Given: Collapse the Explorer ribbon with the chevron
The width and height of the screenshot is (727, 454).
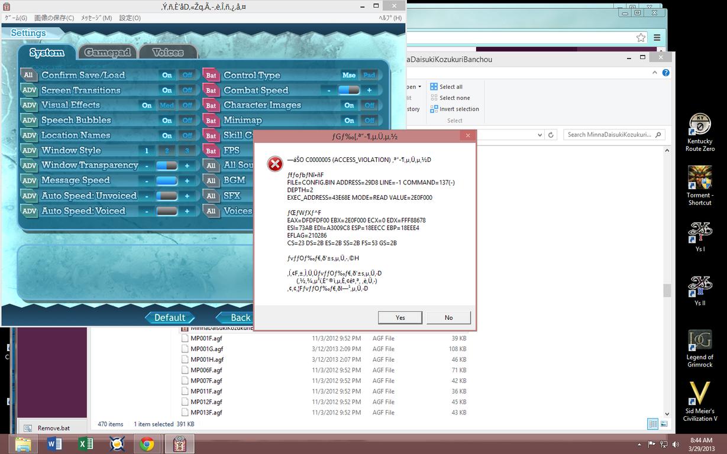Looking at the screenshot, I should pyautogui.click(x=654, y=73).
